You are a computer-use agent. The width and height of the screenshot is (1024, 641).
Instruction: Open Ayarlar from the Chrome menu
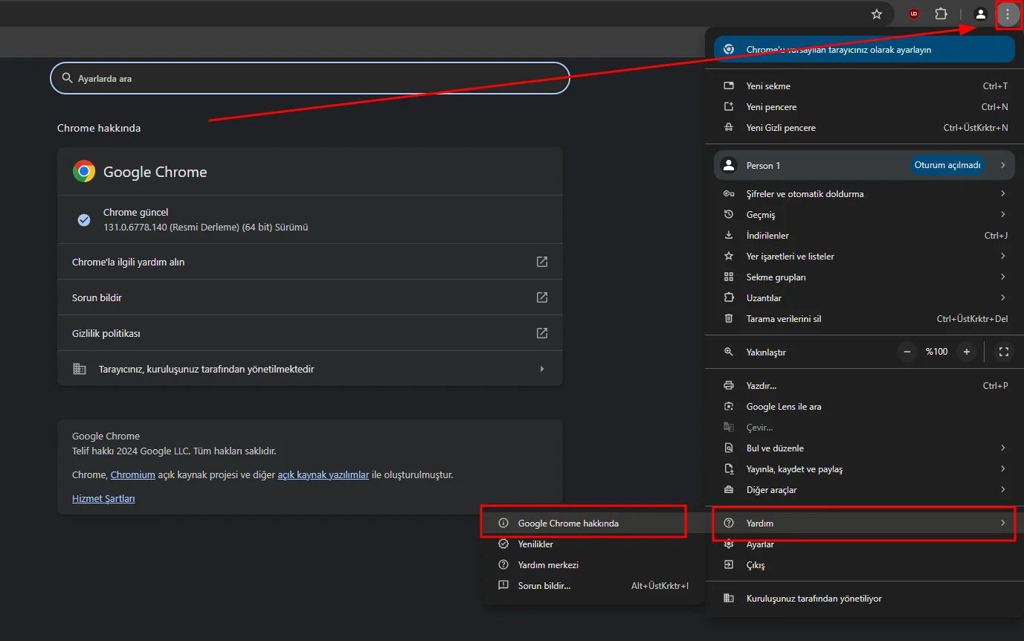tap(865, 544)
